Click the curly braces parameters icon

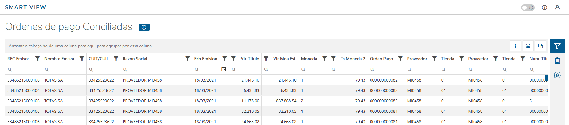[557, 75]
